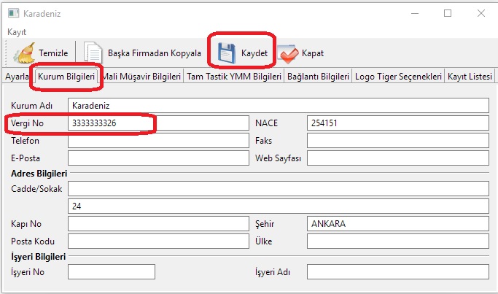Click the NACE code field
This screenshot has height=294, width=498.
(397, 123)
